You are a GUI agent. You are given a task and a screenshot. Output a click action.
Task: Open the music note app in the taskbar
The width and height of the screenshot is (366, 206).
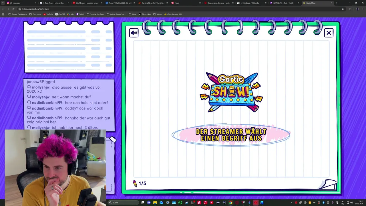pos(205,203)
